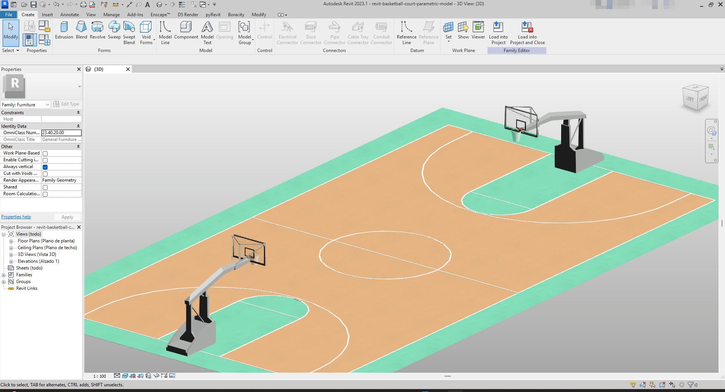Open the visual style control in view bar

(125, 376)
